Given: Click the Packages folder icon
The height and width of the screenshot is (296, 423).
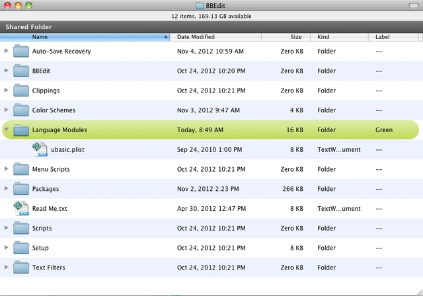Looking at the screenshot, I should coord(21,189).
